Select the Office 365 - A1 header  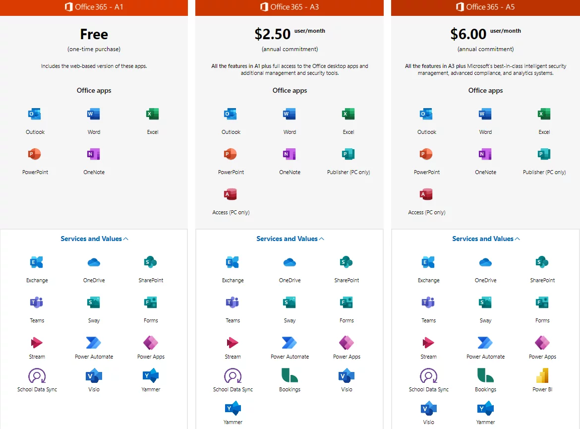(x=94, y=7)
